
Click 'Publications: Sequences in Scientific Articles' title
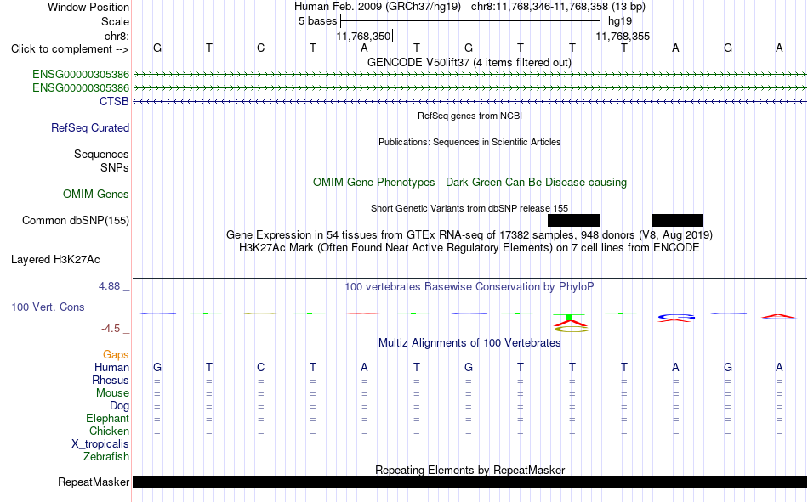[469, 142]
